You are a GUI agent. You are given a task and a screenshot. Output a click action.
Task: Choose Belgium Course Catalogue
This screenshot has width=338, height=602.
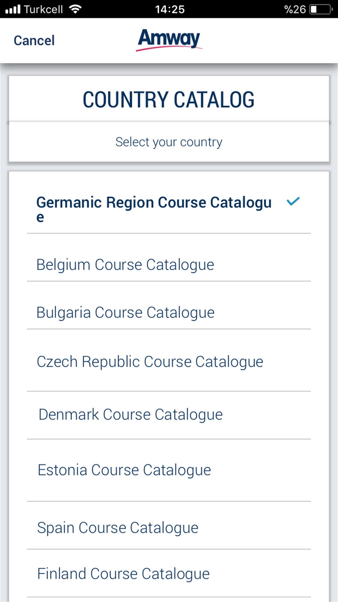[x=169, y=264]
